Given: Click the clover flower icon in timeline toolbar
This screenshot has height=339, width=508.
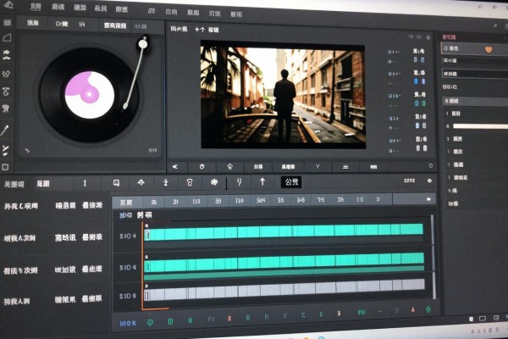Looking at the screenshot, I should tap(214, 182).
